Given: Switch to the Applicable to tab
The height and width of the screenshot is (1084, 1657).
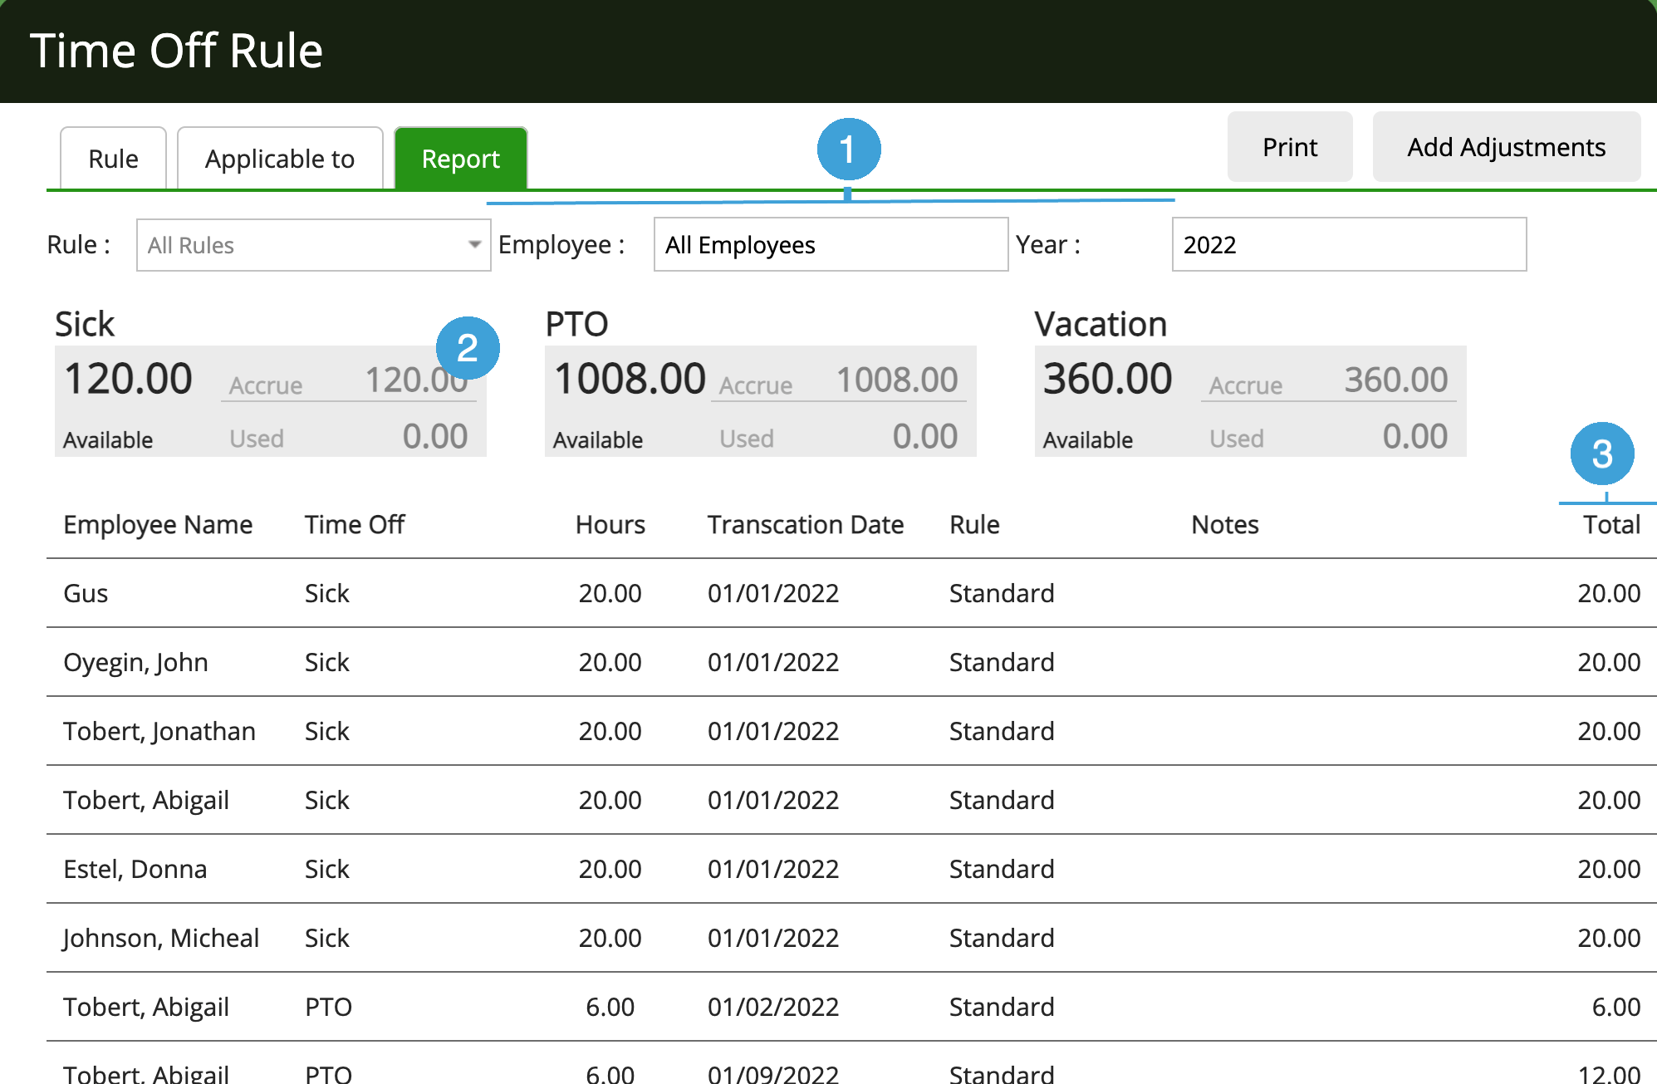Looking at the screenshot, I should coord(280,159).
